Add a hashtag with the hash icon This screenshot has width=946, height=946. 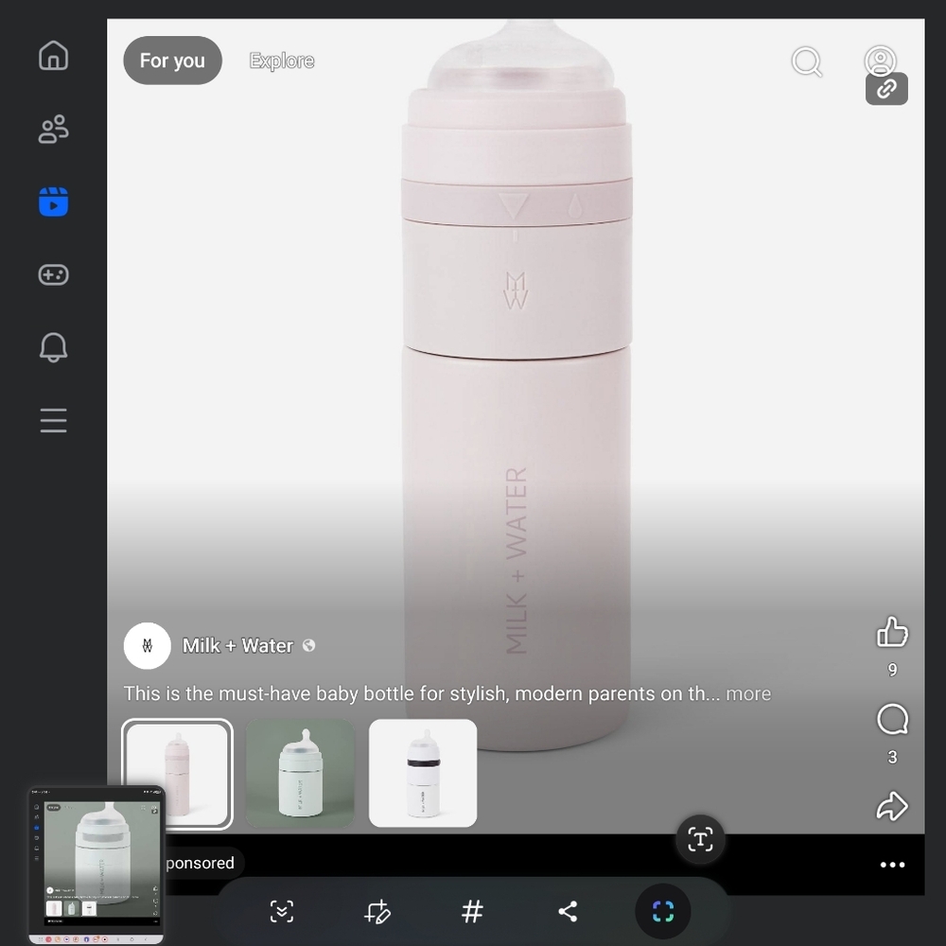[472, 911]
